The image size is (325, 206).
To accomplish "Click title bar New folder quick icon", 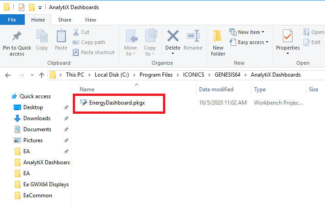I will coord(32,7).
